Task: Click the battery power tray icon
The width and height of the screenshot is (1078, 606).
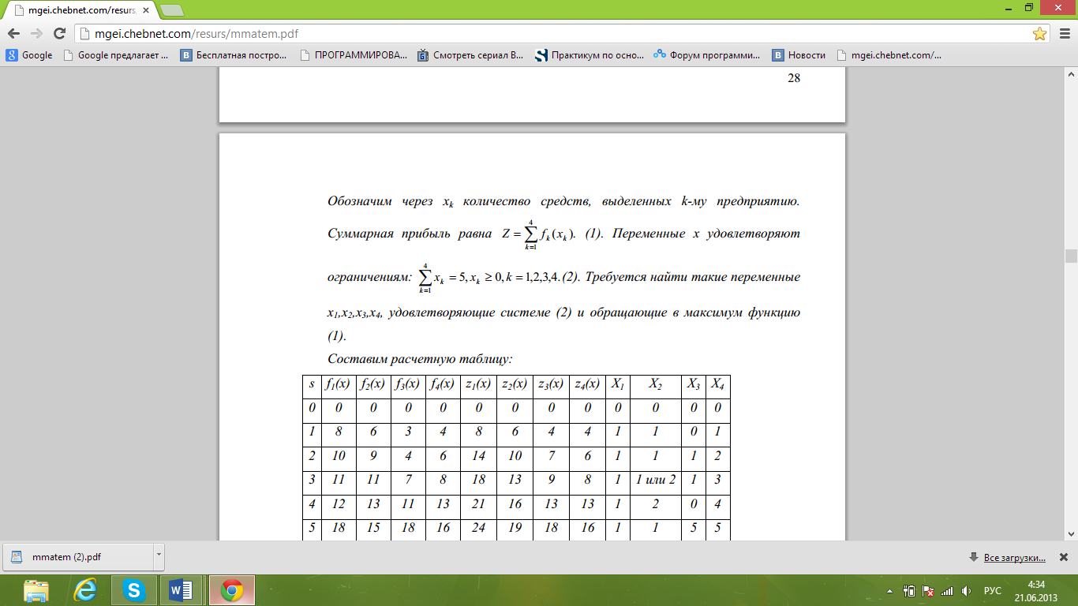Action: click(x=909, y=590)
